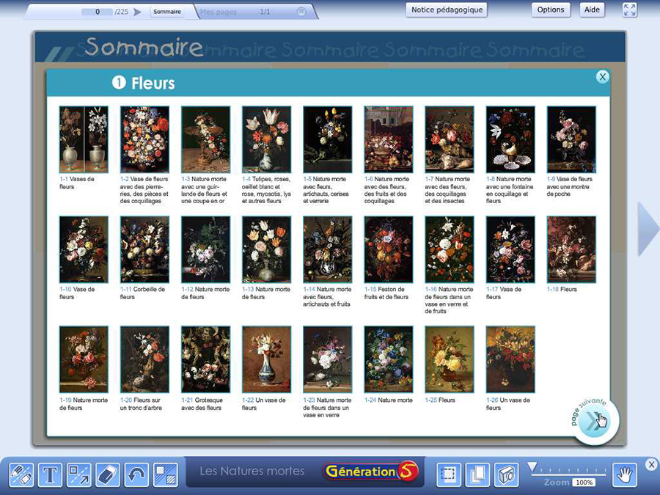
Task: Select the eraser tool
Action: pos(108,475)
